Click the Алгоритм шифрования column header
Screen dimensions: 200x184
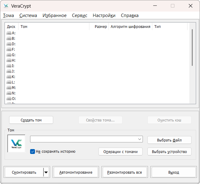pos(130,26)
